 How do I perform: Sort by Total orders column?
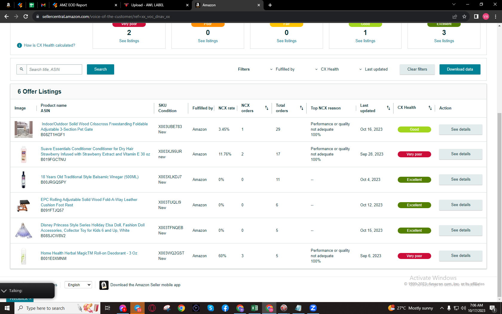click(301, 108)
